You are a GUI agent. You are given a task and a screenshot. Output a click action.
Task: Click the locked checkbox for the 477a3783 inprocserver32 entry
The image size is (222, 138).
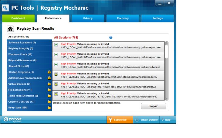(x=56, y=94)
